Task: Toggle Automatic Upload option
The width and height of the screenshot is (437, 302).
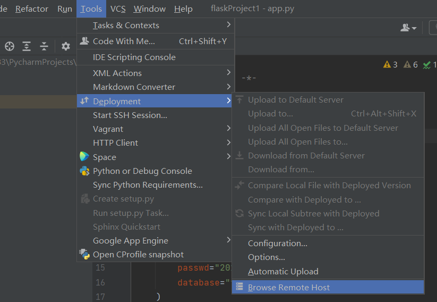Action: coord(283,271)
